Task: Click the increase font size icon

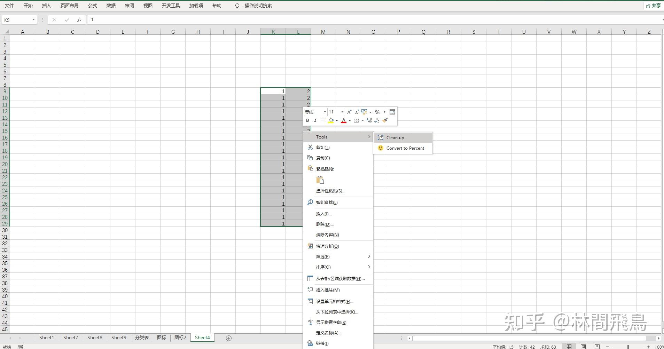Action: tap(349, 112)
